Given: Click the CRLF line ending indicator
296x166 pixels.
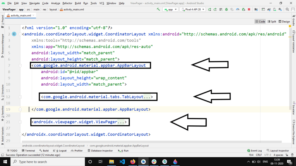Looking at the screenshot, I should pos(259,155).
